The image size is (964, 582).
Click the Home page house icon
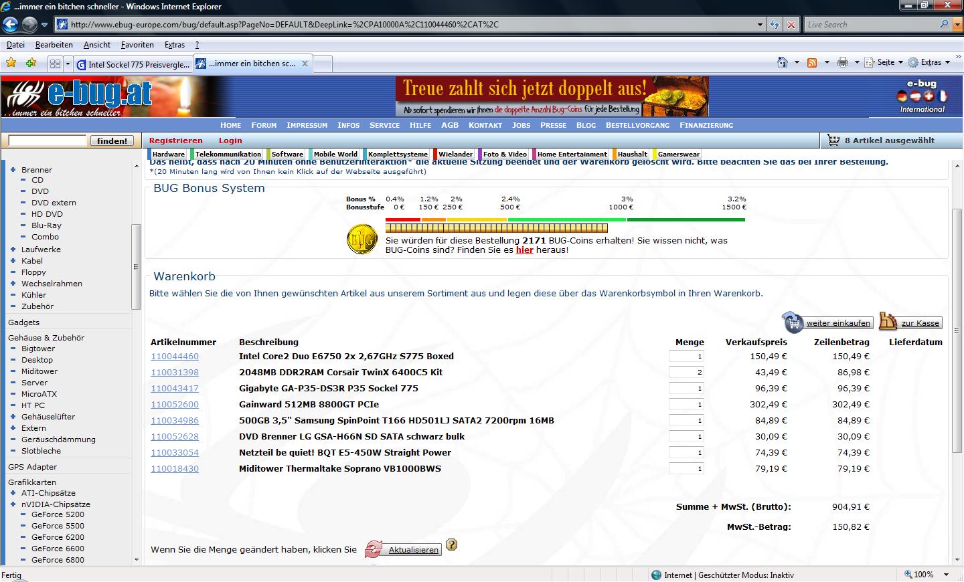point(782,62)
